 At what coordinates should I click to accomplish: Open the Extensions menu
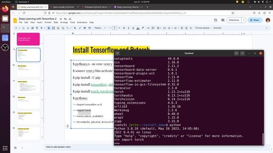pyautogui.click(x=82, y=23)
